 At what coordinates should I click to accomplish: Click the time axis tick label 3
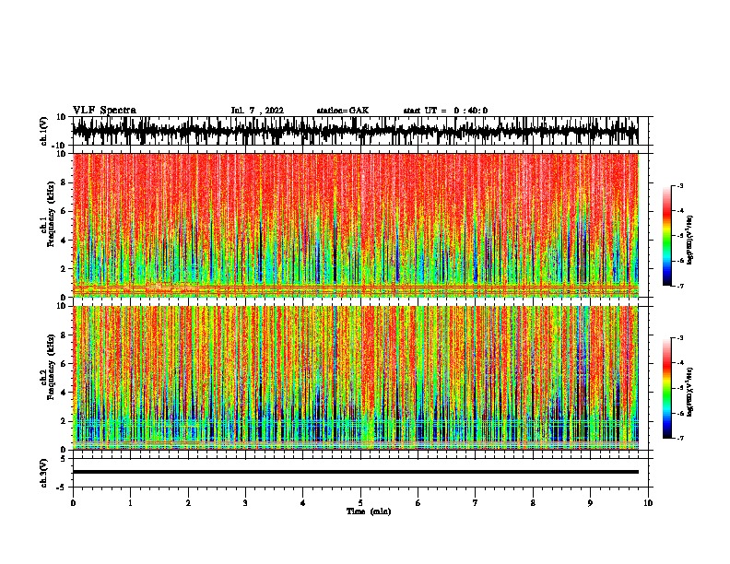click(245, 503)
